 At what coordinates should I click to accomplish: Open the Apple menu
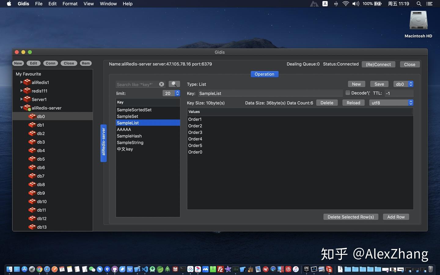pos(9,4)
